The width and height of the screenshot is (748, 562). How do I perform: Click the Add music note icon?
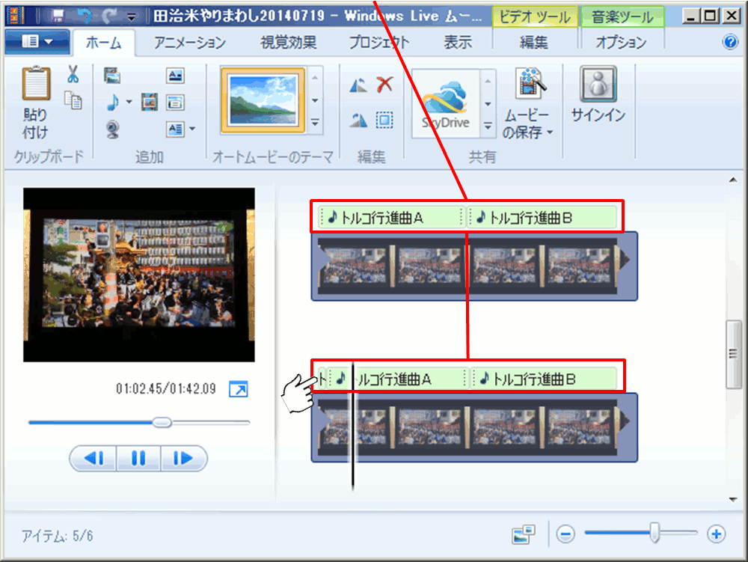113,103
